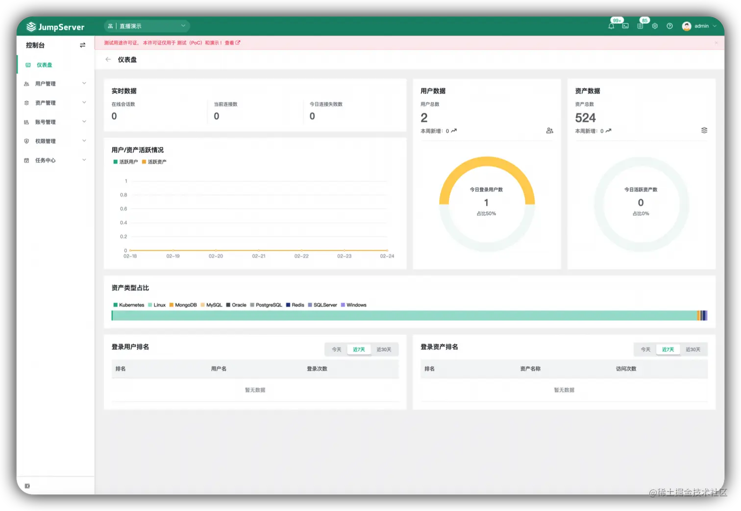Screen dimensions: 741x511
Task: Go back using the arrow beside 仪表盘
Action: click(108, 59)
